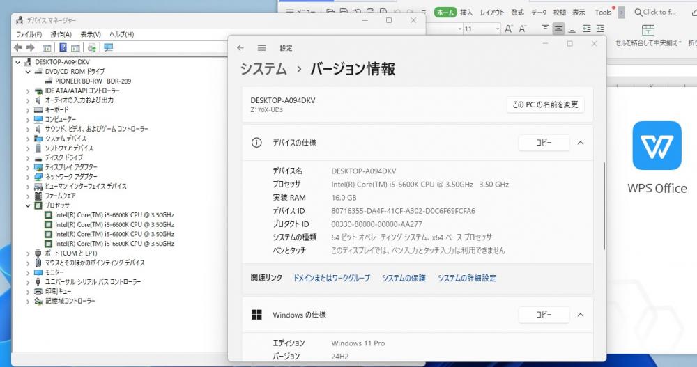This screenshot has height=367, width=697.
Task: Switch to WPS 数式 tab
Action: tap(517, 13)
